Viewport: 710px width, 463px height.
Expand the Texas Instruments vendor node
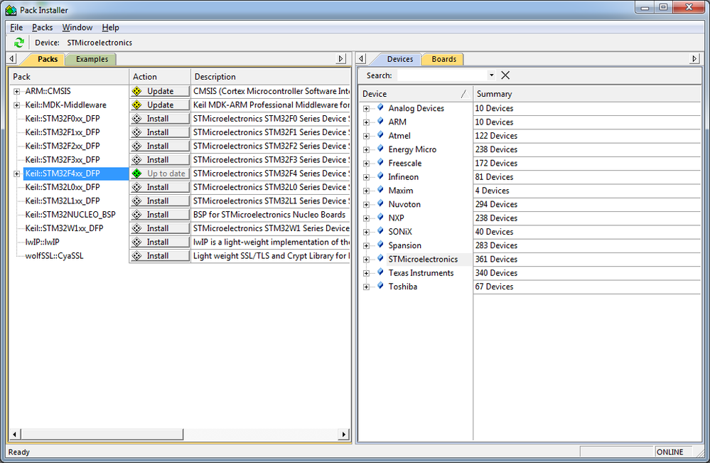366,273
